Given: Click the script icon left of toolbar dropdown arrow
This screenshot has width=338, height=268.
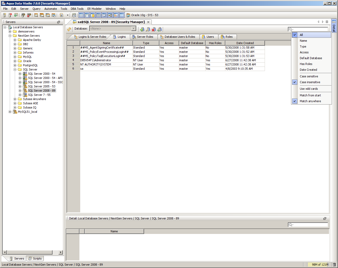Looking at the screenshot, I should tap(61, 15).
